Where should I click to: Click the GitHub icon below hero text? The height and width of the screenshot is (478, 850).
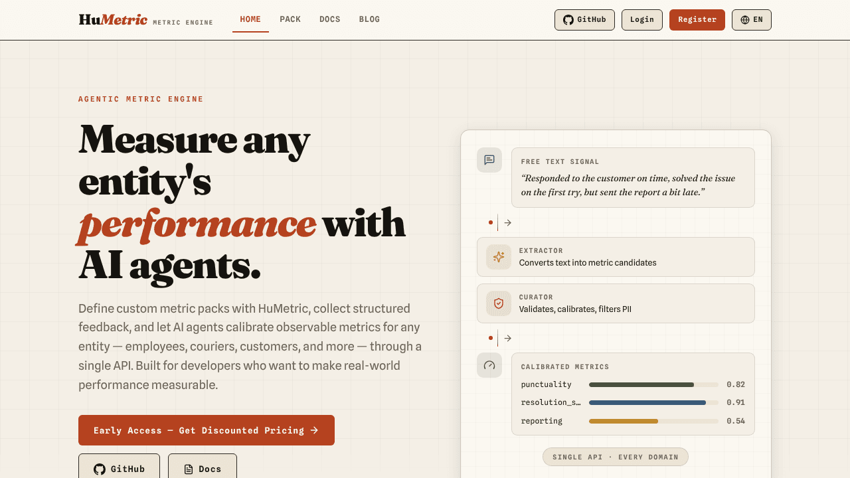coord(100,469)
